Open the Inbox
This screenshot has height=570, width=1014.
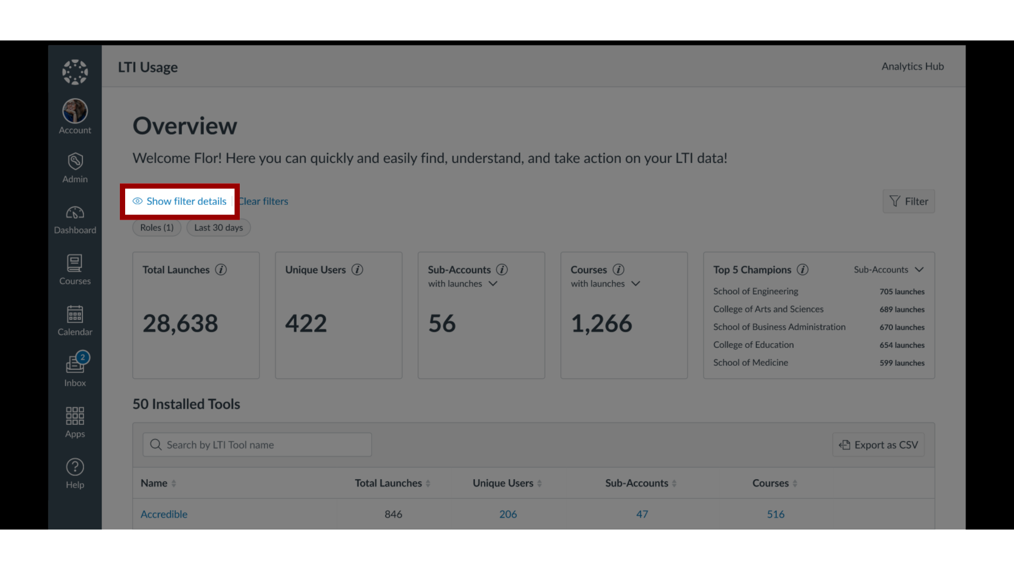point(74,369)
